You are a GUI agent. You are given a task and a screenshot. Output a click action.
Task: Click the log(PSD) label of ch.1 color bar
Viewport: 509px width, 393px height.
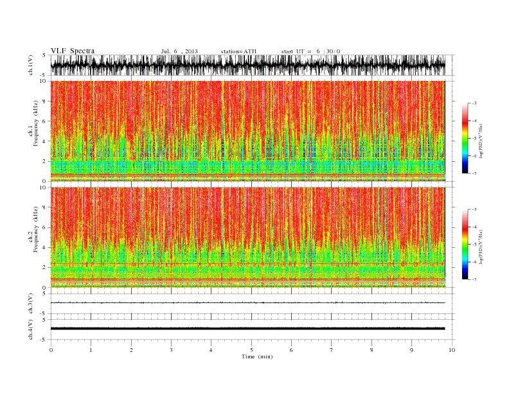(481, 141)
